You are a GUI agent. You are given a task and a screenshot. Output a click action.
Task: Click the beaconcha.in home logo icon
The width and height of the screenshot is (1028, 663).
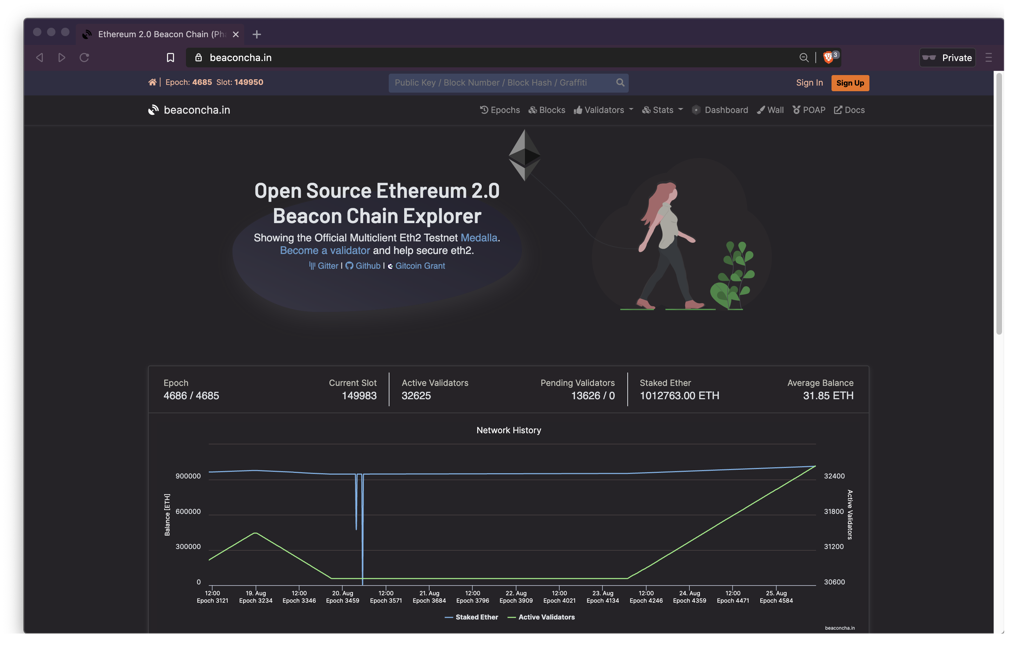click(153, 109)
